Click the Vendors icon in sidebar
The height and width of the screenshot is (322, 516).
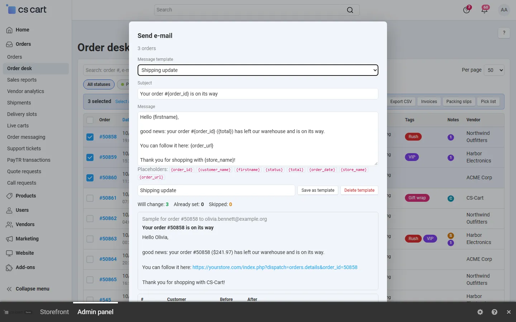[9, 225]
